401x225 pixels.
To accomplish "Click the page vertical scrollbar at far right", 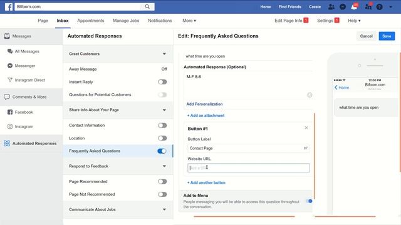I will point(400,112).
